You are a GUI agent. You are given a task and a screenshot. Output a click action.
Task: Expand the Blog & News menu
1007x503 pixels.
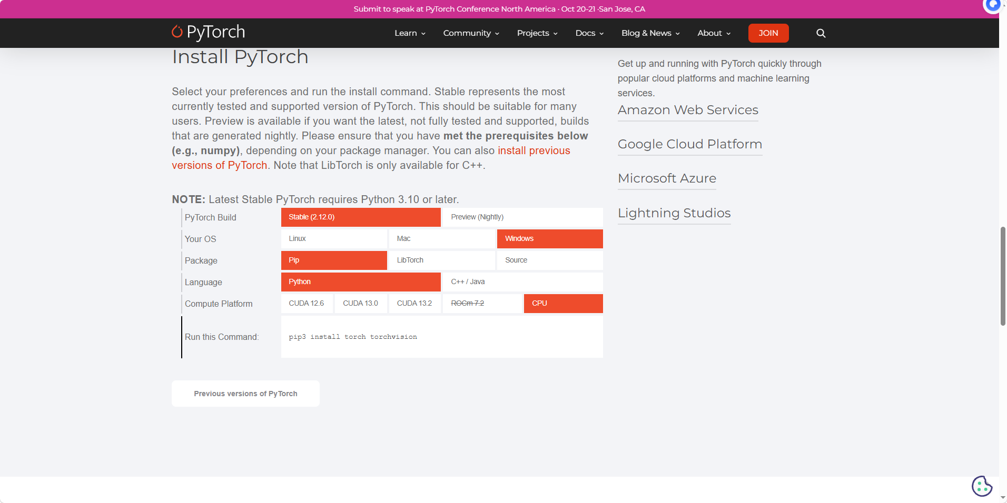[650, 33]
